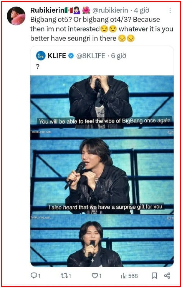Open Rubikierin's profile avatar

[16, 16]
